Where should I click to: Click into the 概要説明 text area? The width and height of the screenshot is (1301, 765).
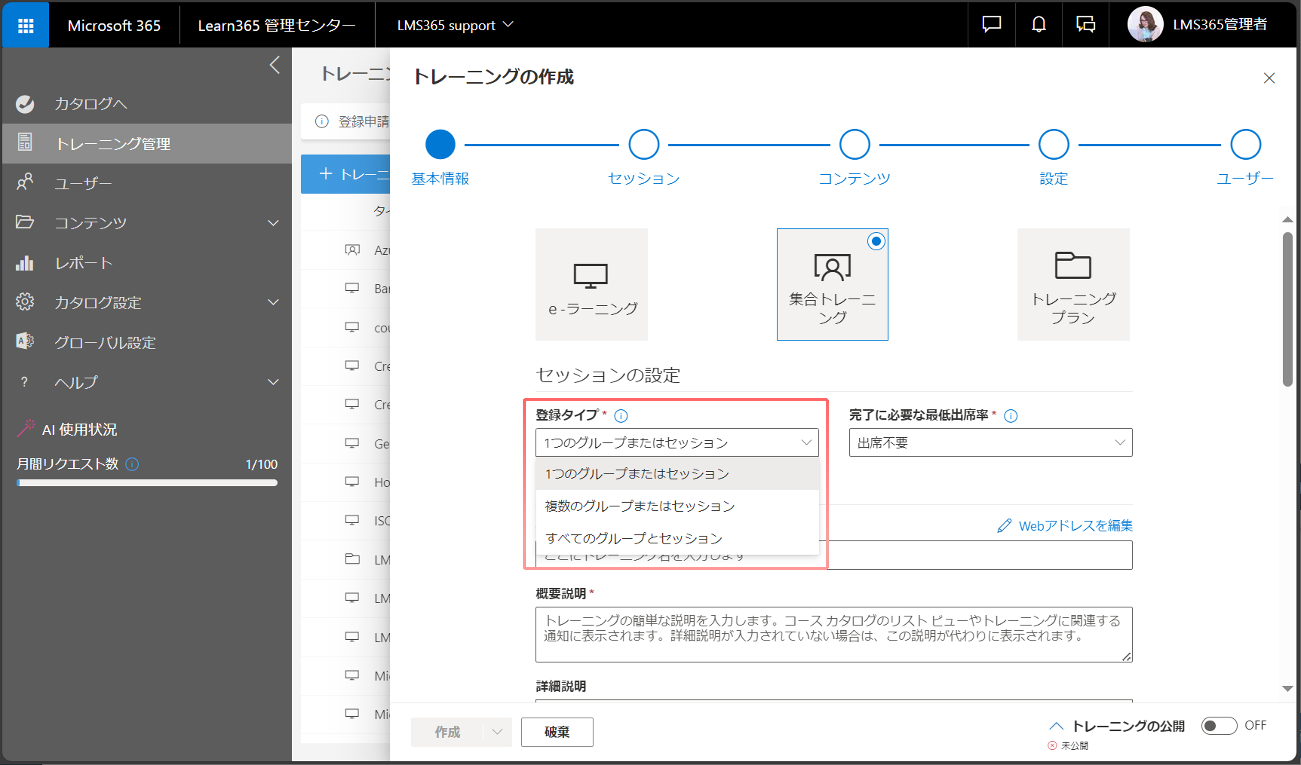coord(834,634)
